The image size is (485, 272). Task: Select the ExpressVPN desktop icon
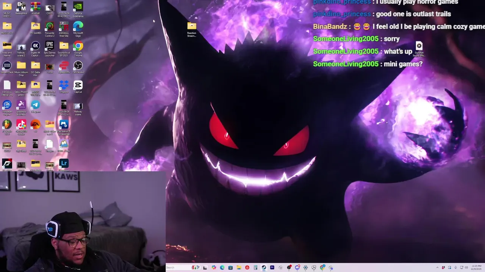point(64,68)
